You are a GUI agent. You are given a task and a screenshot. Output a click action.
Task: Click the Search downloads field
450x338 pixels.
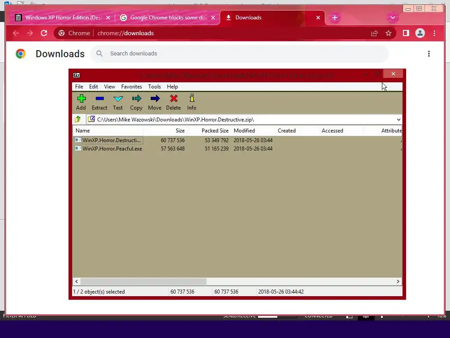point(240,54)
